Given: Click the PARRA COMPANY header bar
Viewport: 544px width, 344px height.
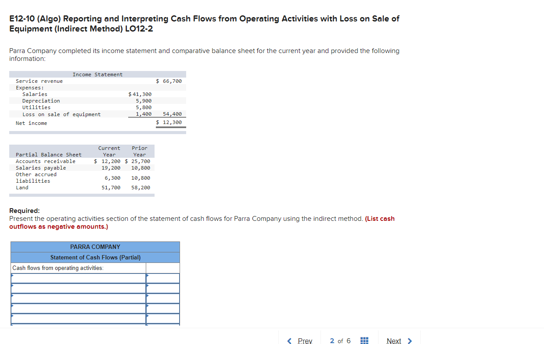Looking at the screenshot, I should click(x=95, y=247).
